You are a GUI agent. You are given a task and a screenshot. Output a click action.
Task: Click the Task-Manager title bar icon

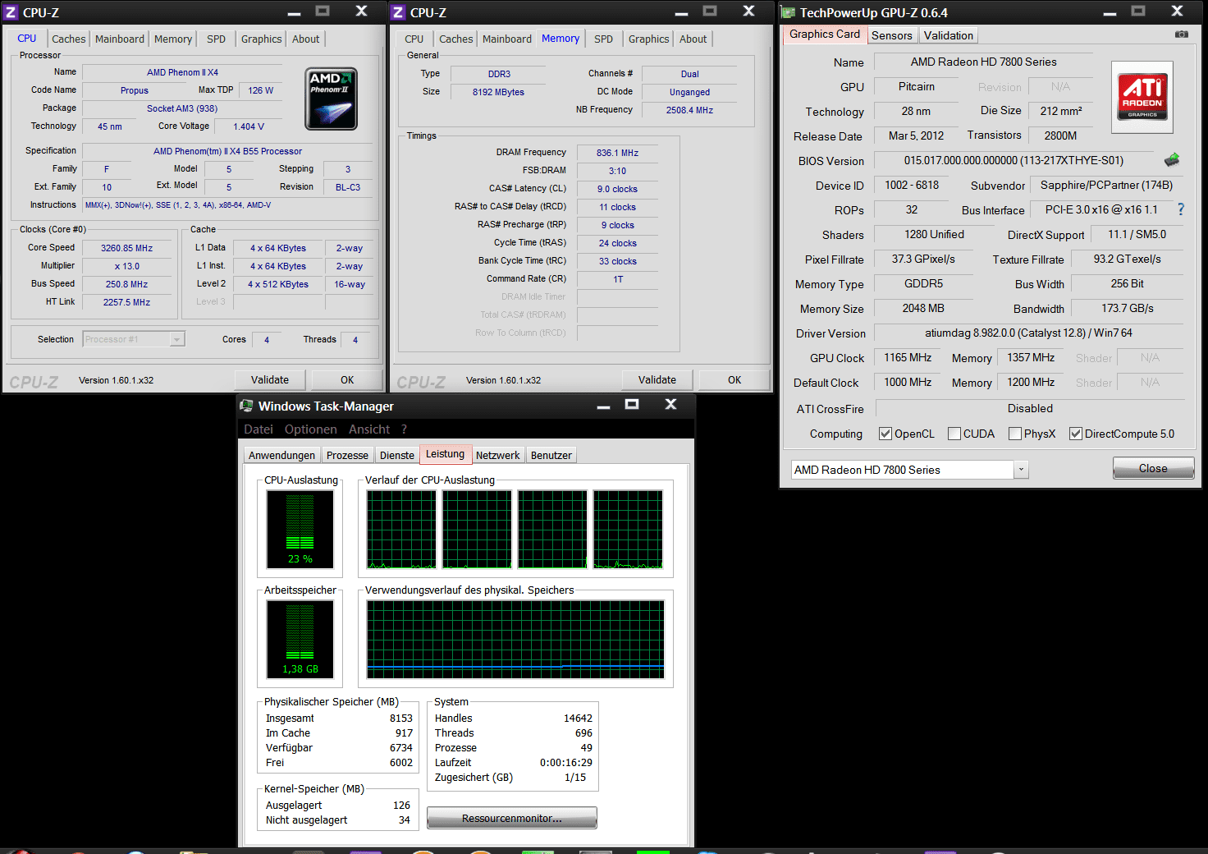(x=246, y=406)
